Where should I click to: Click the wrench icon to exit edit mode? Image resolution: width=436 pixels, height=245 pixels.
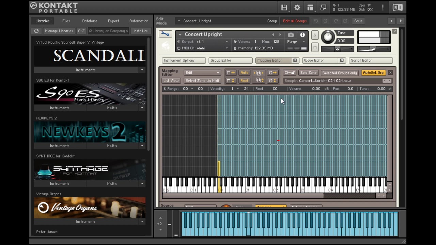pyautogui.click(x=165, y=34)
